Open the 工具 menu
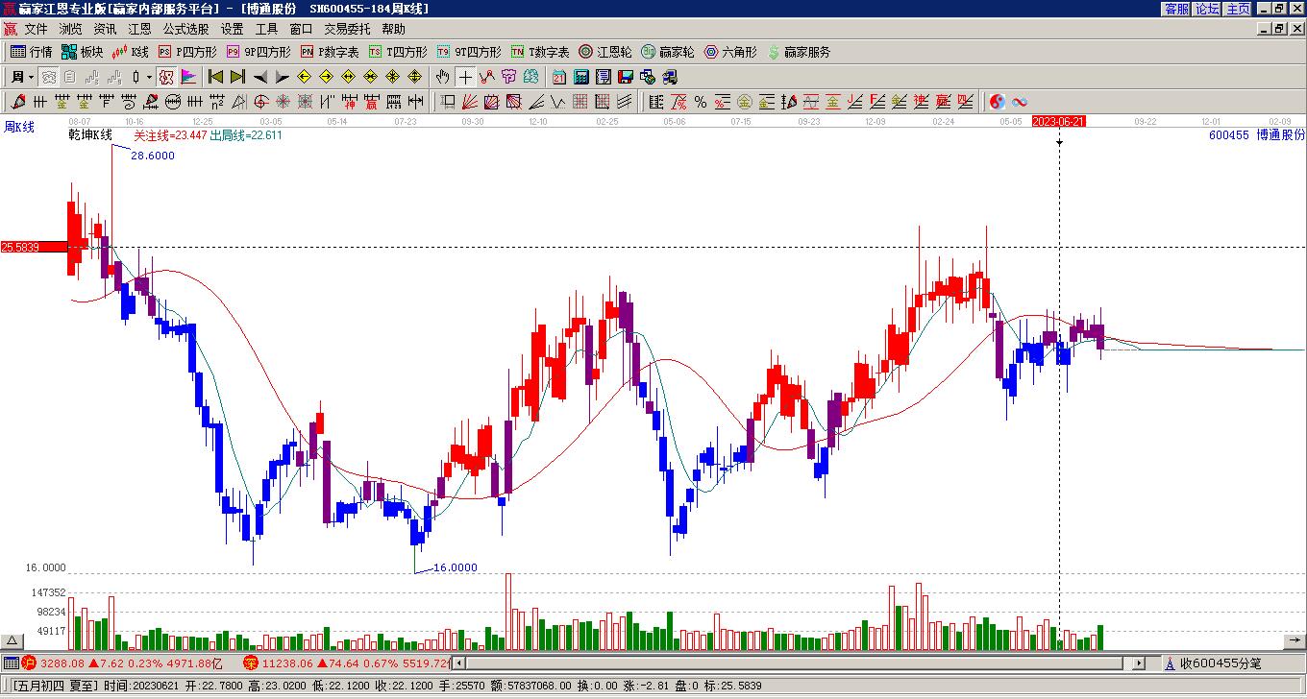Image resolution: width=1307 pixels, height=699 pixels. (266, 29)
